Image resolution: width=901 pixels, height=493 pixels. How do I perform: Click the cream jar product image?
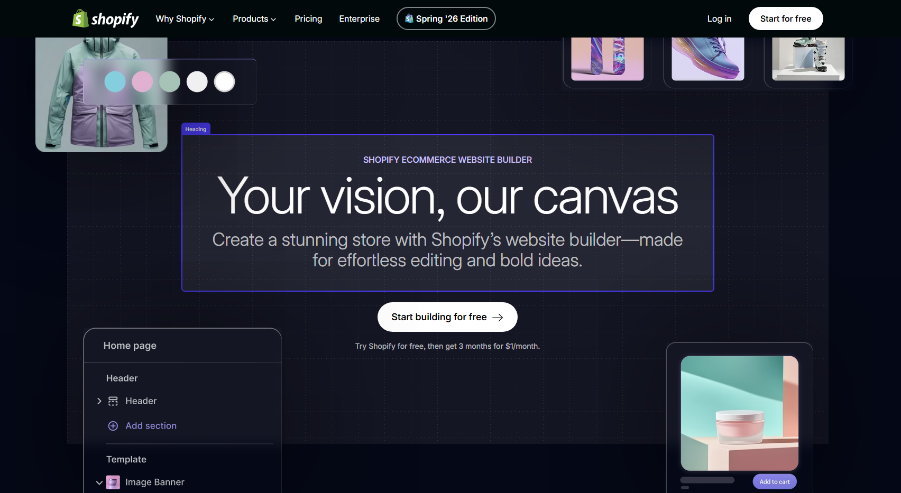click(x=740, y=413)
